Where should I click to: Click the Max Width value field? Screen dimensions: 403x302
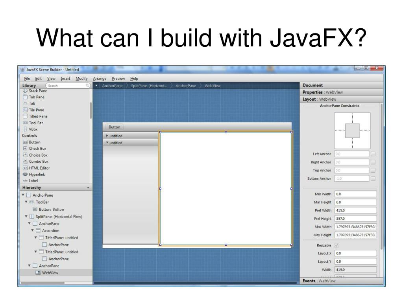(x=355, y=227)
